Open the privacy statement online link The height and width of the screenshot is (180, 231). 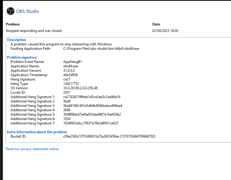[x=32, y=149]
